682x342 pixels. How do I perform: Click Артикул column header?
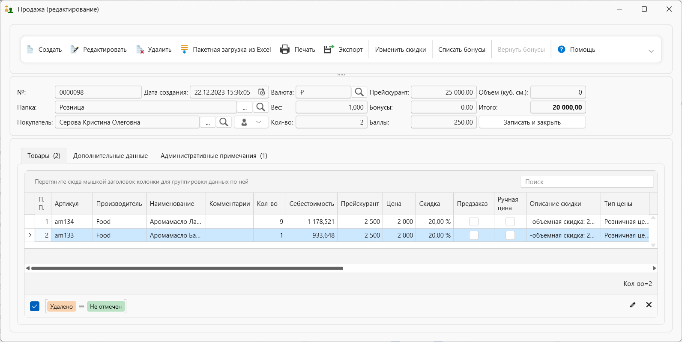click(72, 204)
